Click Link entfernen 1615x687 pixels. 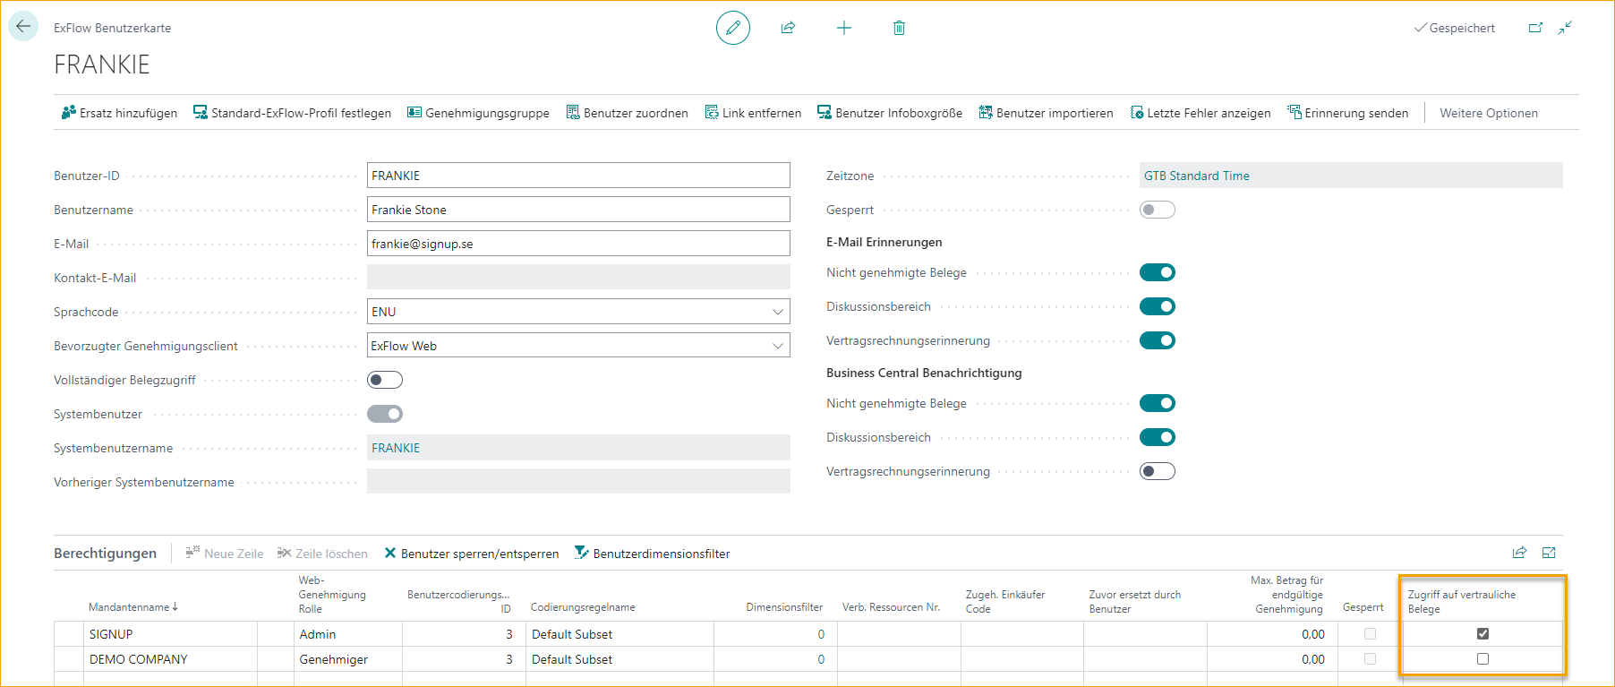pos(753,113)
